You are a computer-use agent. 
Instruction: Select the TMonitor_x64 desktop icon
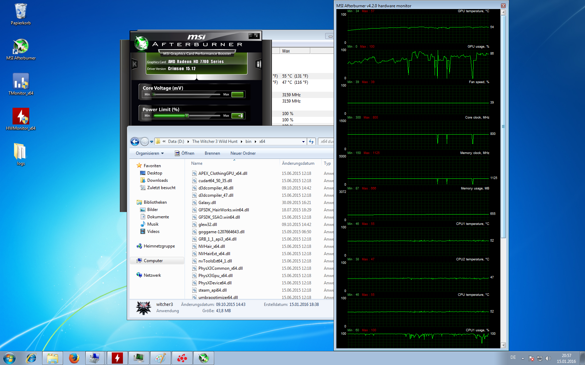pos(21,84)
